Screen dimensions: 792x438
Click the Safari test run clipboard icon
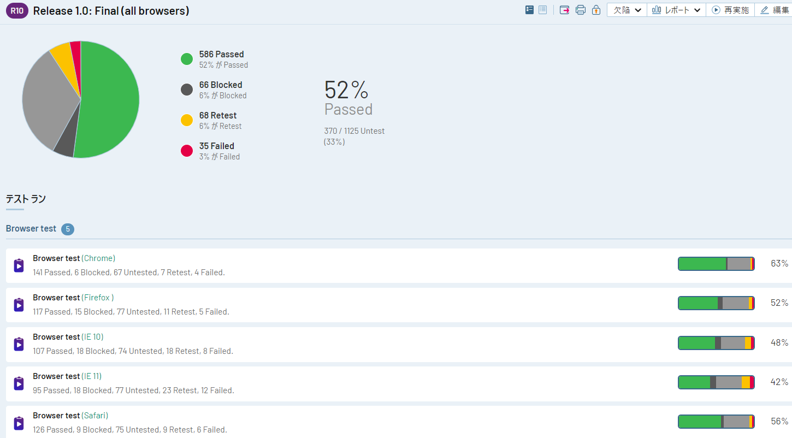[x=19, y=423]
